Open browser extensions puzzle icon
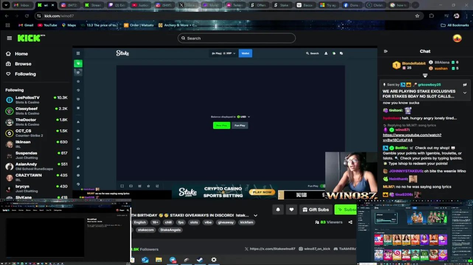473x265 pixels. (x=431, y=16)
